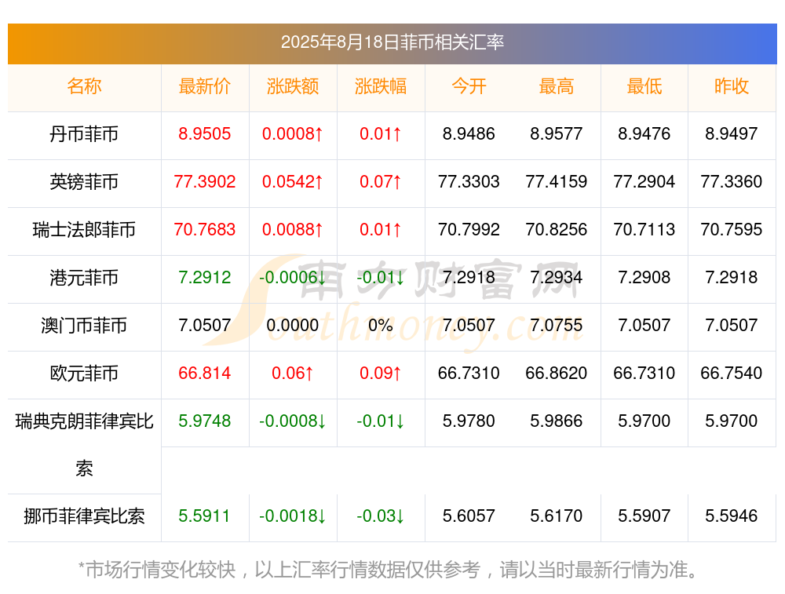Image resolution: width=785 pixels, height=594 pixels.
Task: Click the 瑞典克朗菲律宾比索 row name
Action: [x=84, y=445]
